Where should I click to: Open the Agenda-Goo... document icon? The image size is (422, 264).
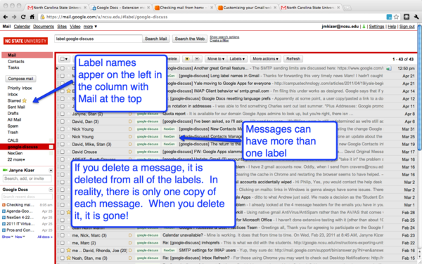4,211
